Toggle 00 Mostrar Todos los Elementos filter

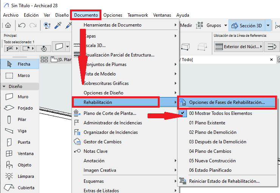pyautogui.click(x=220, y=113)
